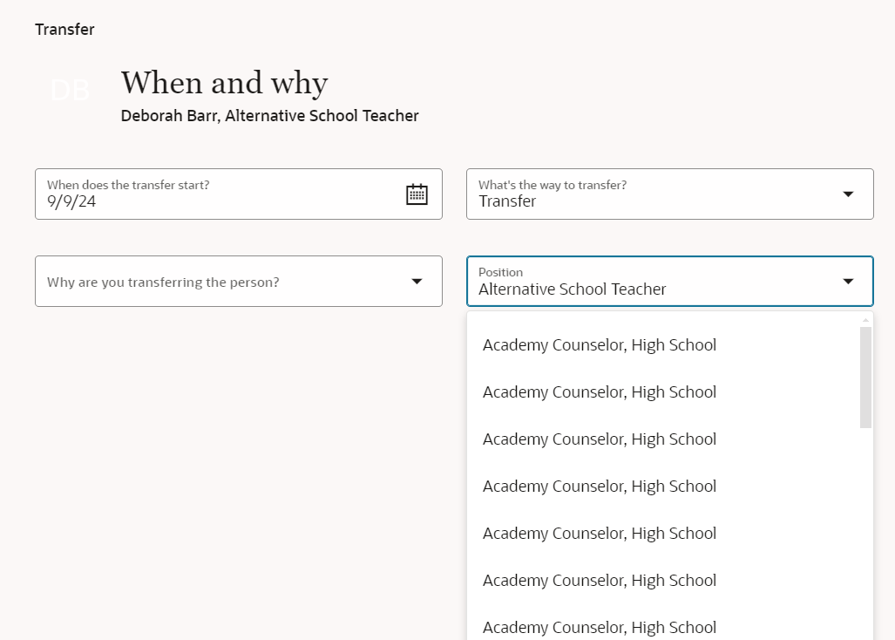
Task: Collapse the Position dropdown arrow
Action: coord(846,281)
